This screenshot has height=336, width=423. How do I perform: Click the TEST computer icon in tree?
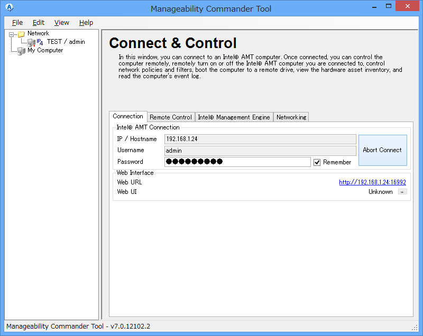(31, 42)
